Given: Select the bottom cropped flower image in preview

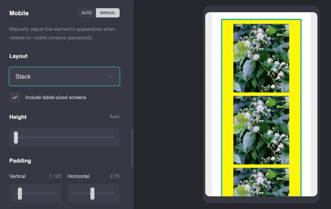Looking at the screenshot, I should coord(261,182).
